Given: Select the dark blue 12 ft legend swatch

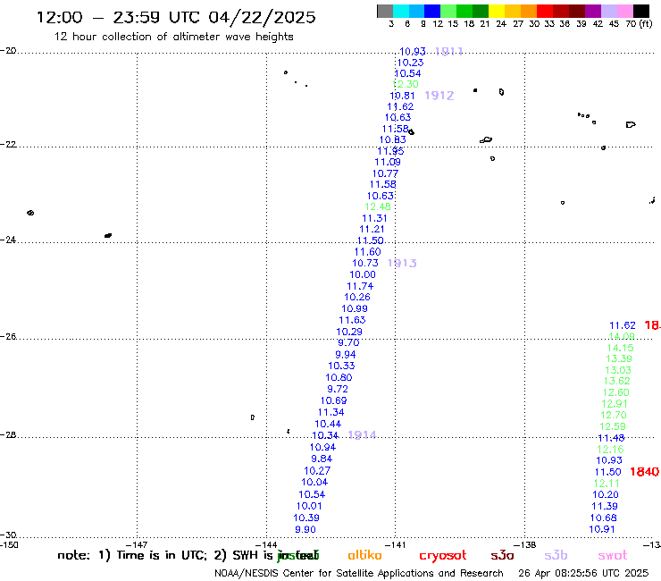Looking at the screenshot, I should 432,11.
